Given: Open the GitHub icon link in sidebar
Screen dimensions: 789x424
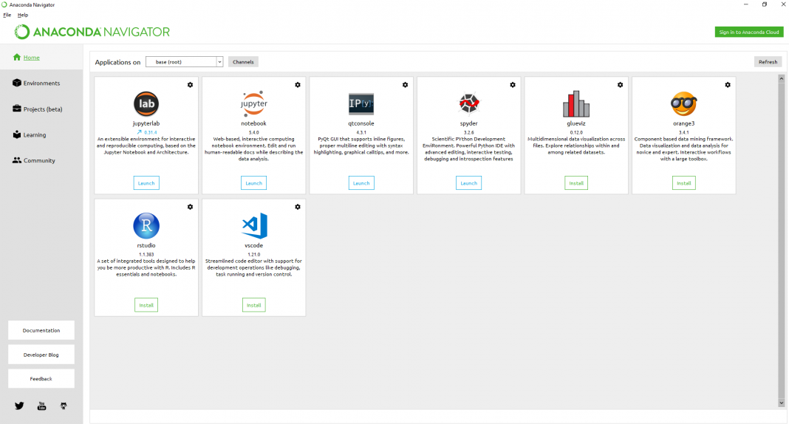Looking at the screenshot, I should [64, 406].
